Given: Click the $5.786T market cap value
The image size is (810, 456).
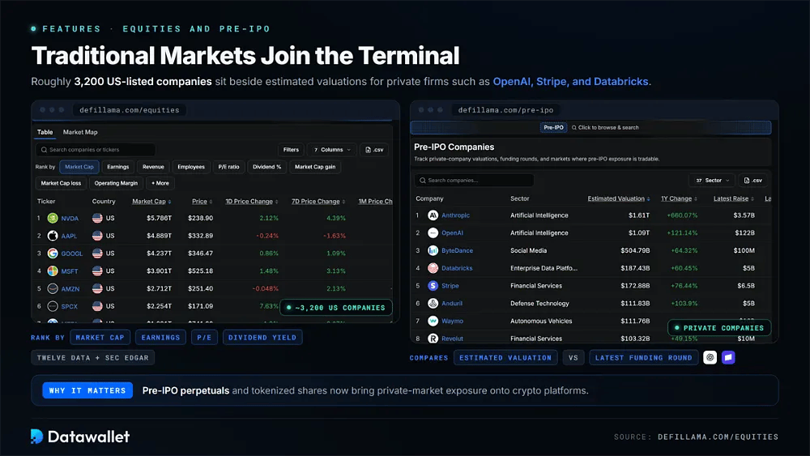Looking at the screenshot, I should click(159, 219).
